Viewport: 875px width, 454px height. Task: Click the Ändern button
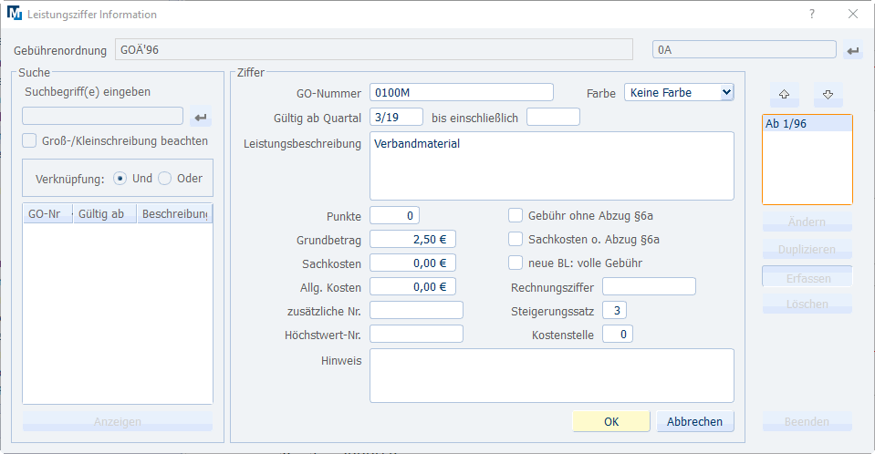click(x=807, y=222)
